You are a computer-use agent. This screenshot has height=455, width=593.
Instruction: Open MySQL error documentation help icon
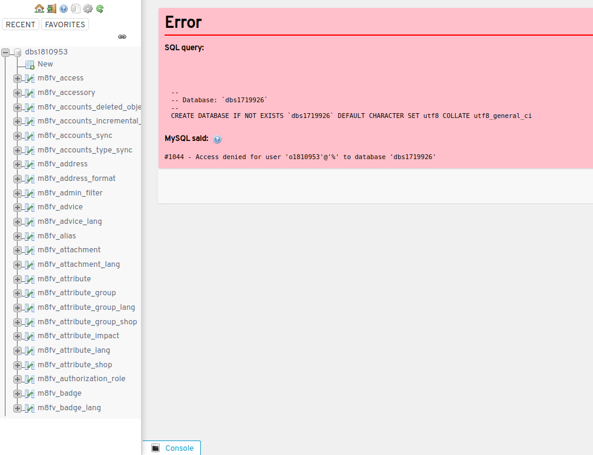pos(217,139)
